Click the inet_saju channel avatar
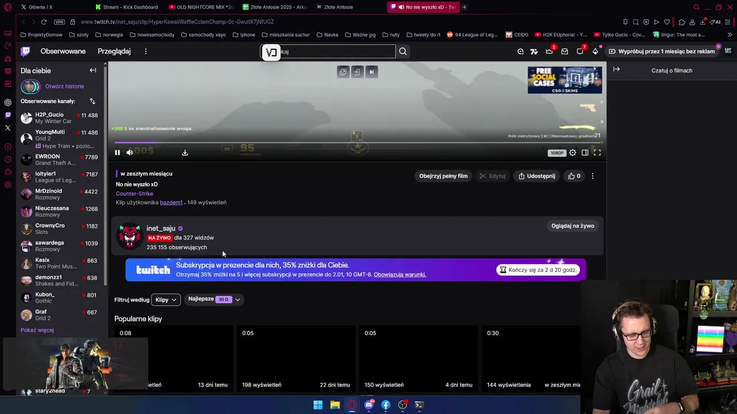 point(130,236)
